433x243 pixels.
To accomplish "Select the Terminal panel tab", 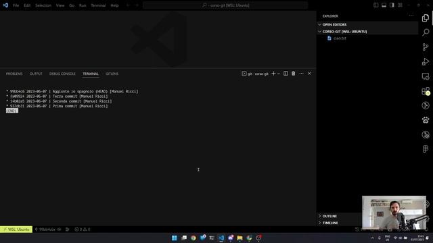I will click(x=91, y=74).
